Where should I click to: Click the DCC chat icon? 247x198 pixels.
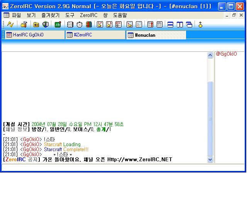coord(109,24)
